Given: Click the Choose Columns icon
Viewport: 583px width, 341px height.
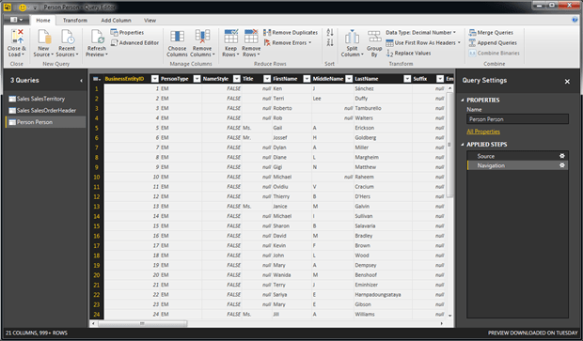Looking at the screenshot, I should [177, 38].
